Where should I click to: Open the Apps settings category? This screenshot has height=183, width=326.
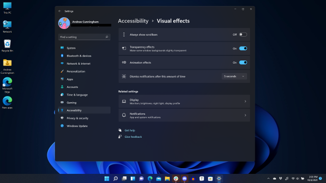84,79
